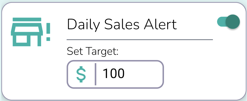
Task: Click the Set Target label
Action: coord(92,51)
